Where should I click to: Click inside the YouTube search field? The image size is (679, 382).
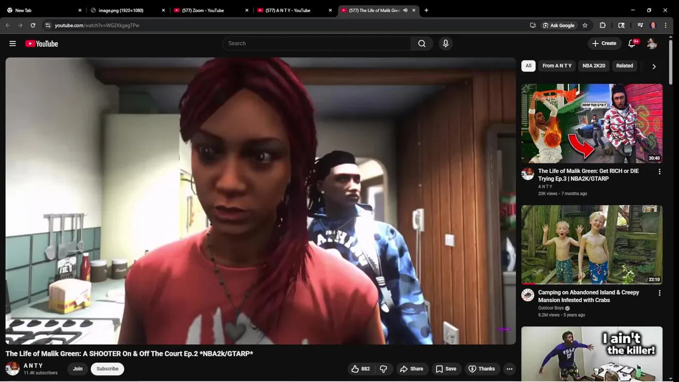(x=317, y=44)
